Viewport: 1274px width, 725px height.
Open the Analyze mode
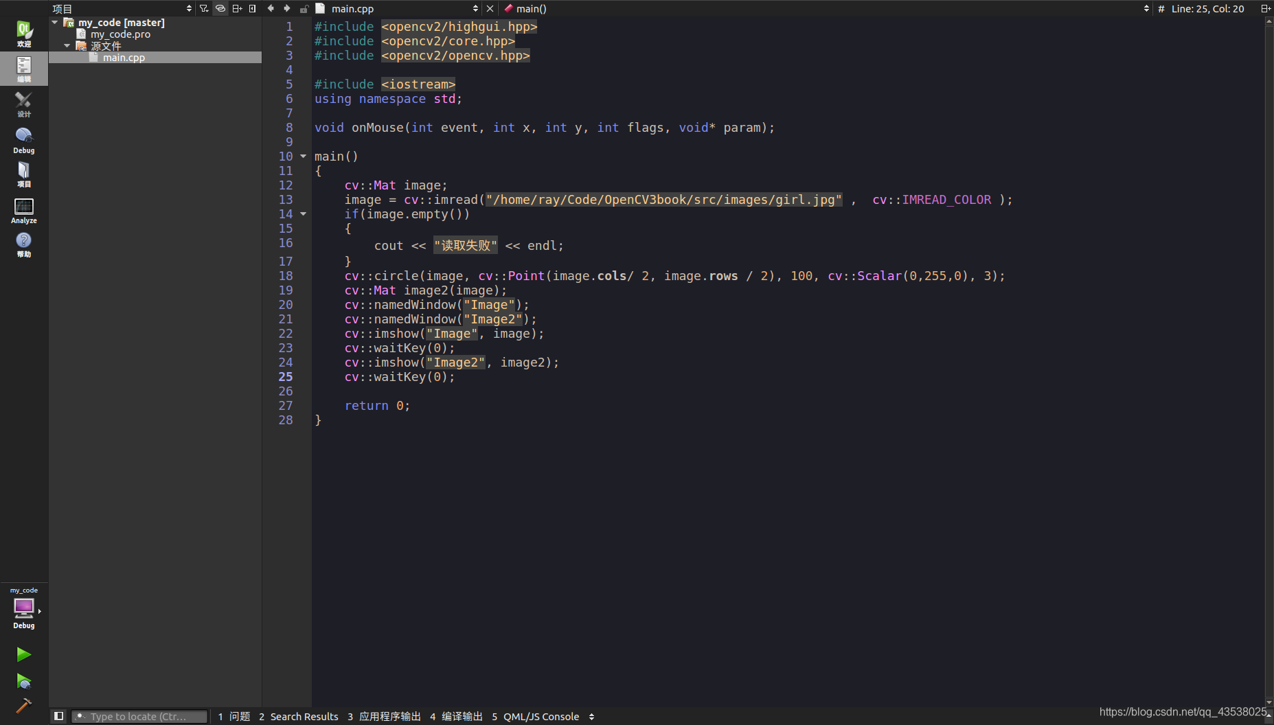click(x=24, y=210)
